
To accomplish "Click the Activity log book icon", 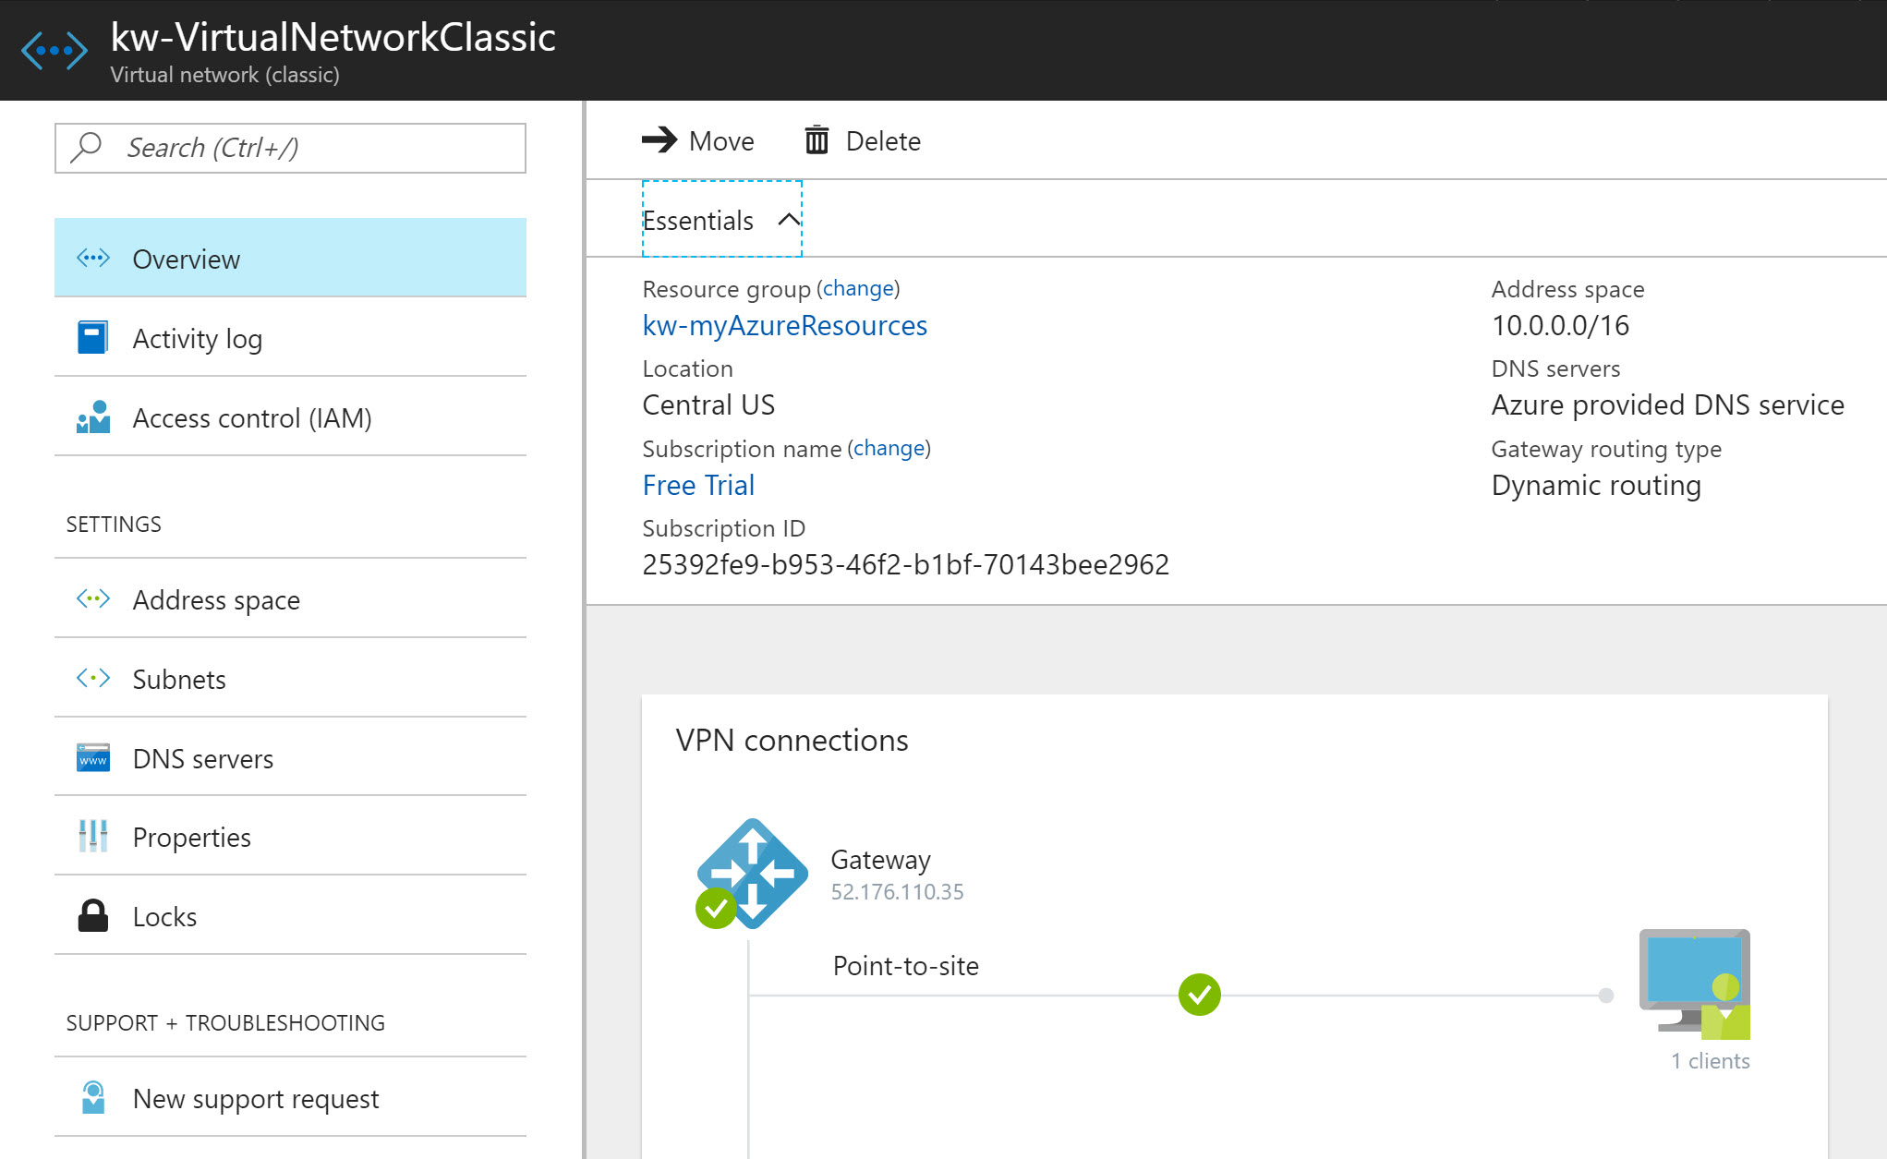I will coord(92,337).
